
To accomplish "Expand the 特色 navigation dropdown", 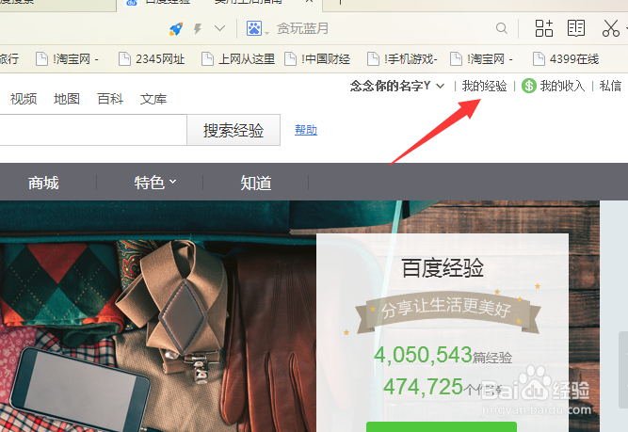I will [x=155, y=183].
